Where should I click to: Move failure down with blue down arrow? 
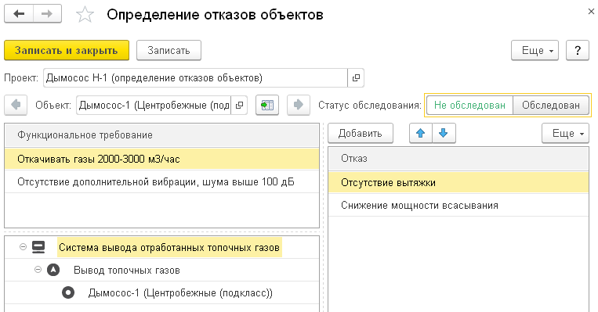pos(444,133)
